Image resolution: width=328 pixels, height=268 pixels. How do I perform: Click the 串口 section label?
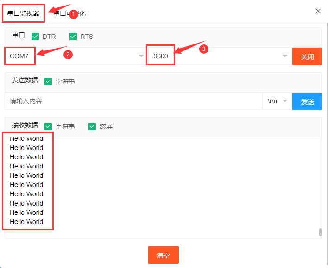tap(19, 35)
